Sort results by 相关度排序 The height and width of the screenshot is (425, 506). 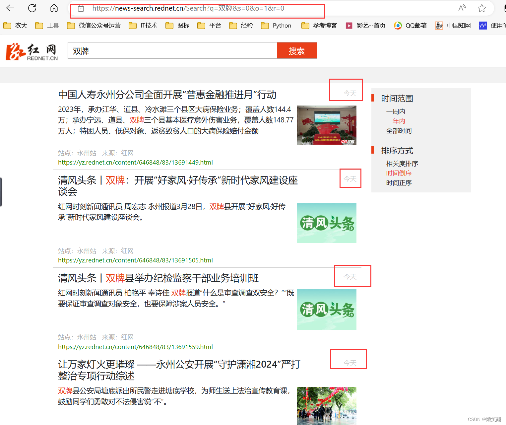[x=402, y=164]
